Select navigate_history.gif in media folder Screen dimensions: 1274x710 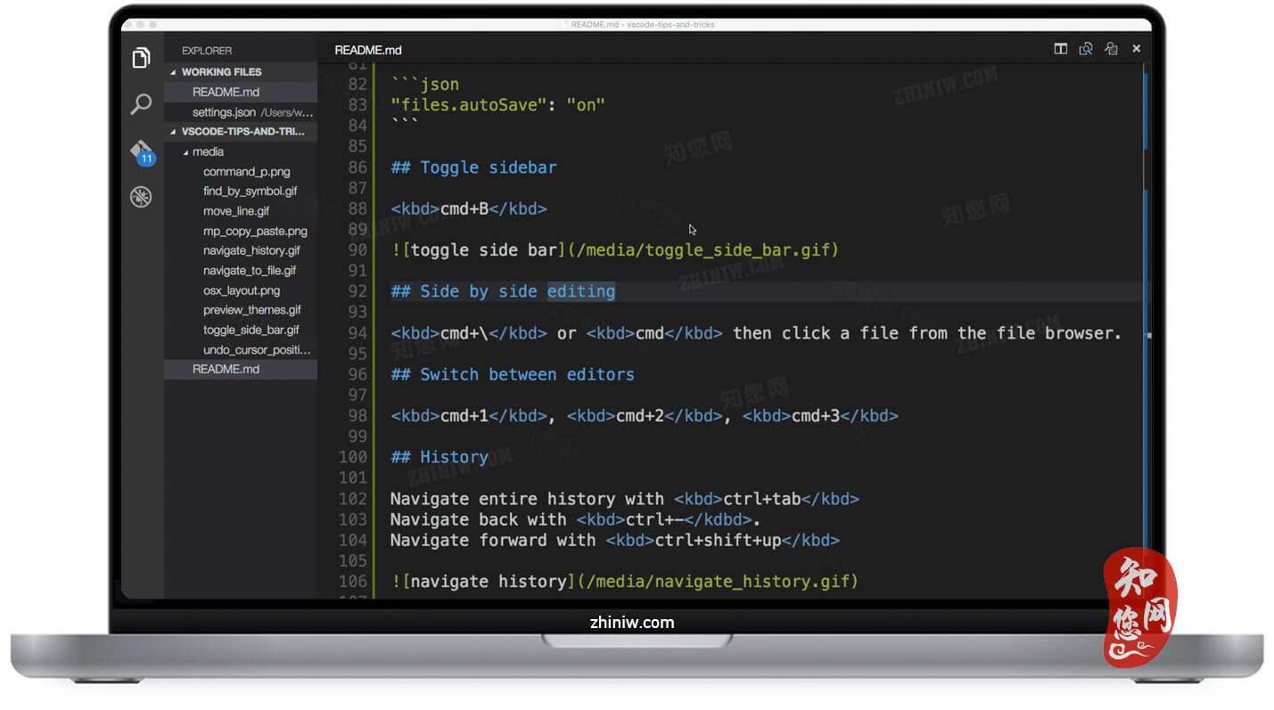pyautogui.click(x=251, y=250)
